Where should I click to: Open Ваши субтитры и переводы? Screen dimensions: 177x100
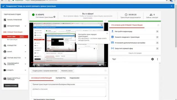pyautogui.click(x=14, y=79)
